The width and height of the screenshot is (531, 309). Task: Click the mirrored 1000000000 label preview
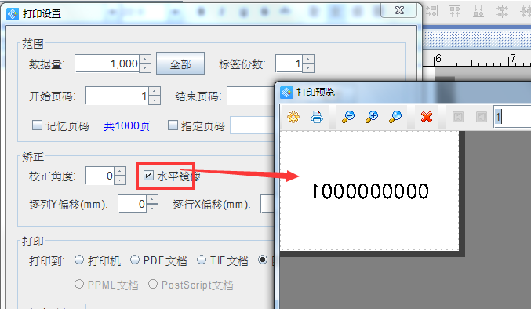click(370, 191)
